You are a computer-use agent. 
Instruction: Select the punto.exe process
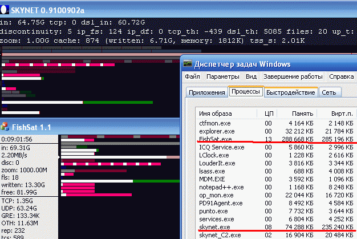(x=276, y=211)
